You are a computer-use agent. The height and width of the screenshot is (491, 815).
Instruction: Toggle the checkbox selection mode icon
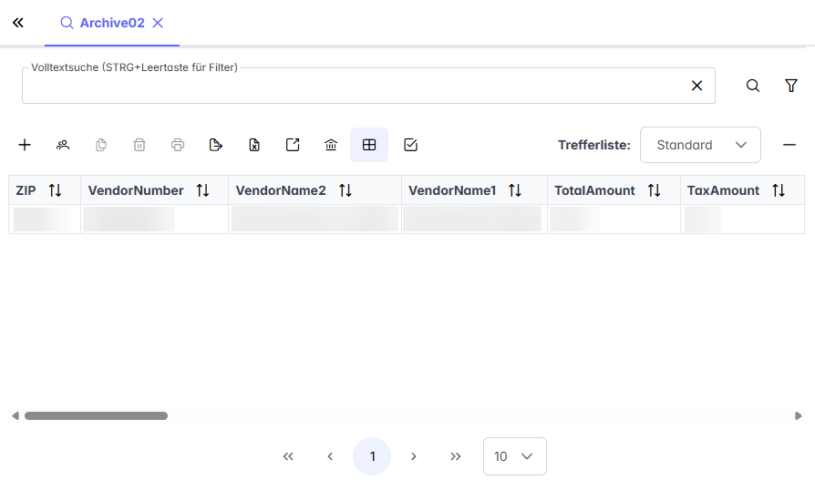pos(410,145)
